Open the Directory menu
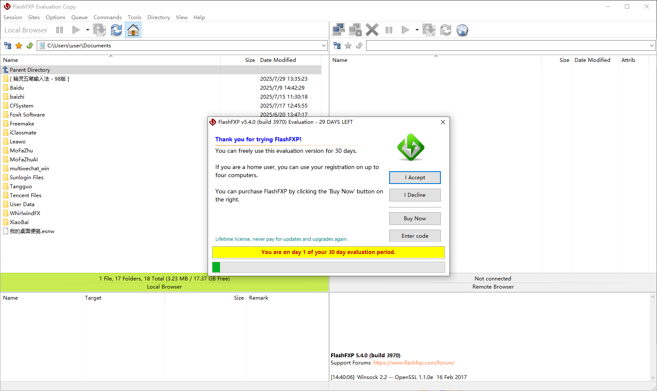 (158, 18)
